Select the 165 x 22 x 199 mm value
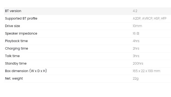The width and height of the screenshot is (171, 97). pos(146,71)
